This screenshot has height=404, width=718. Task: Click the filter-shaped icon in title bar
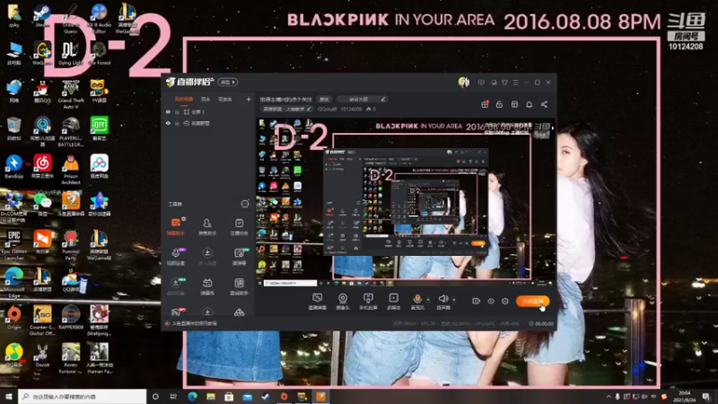tap(504, 83)
